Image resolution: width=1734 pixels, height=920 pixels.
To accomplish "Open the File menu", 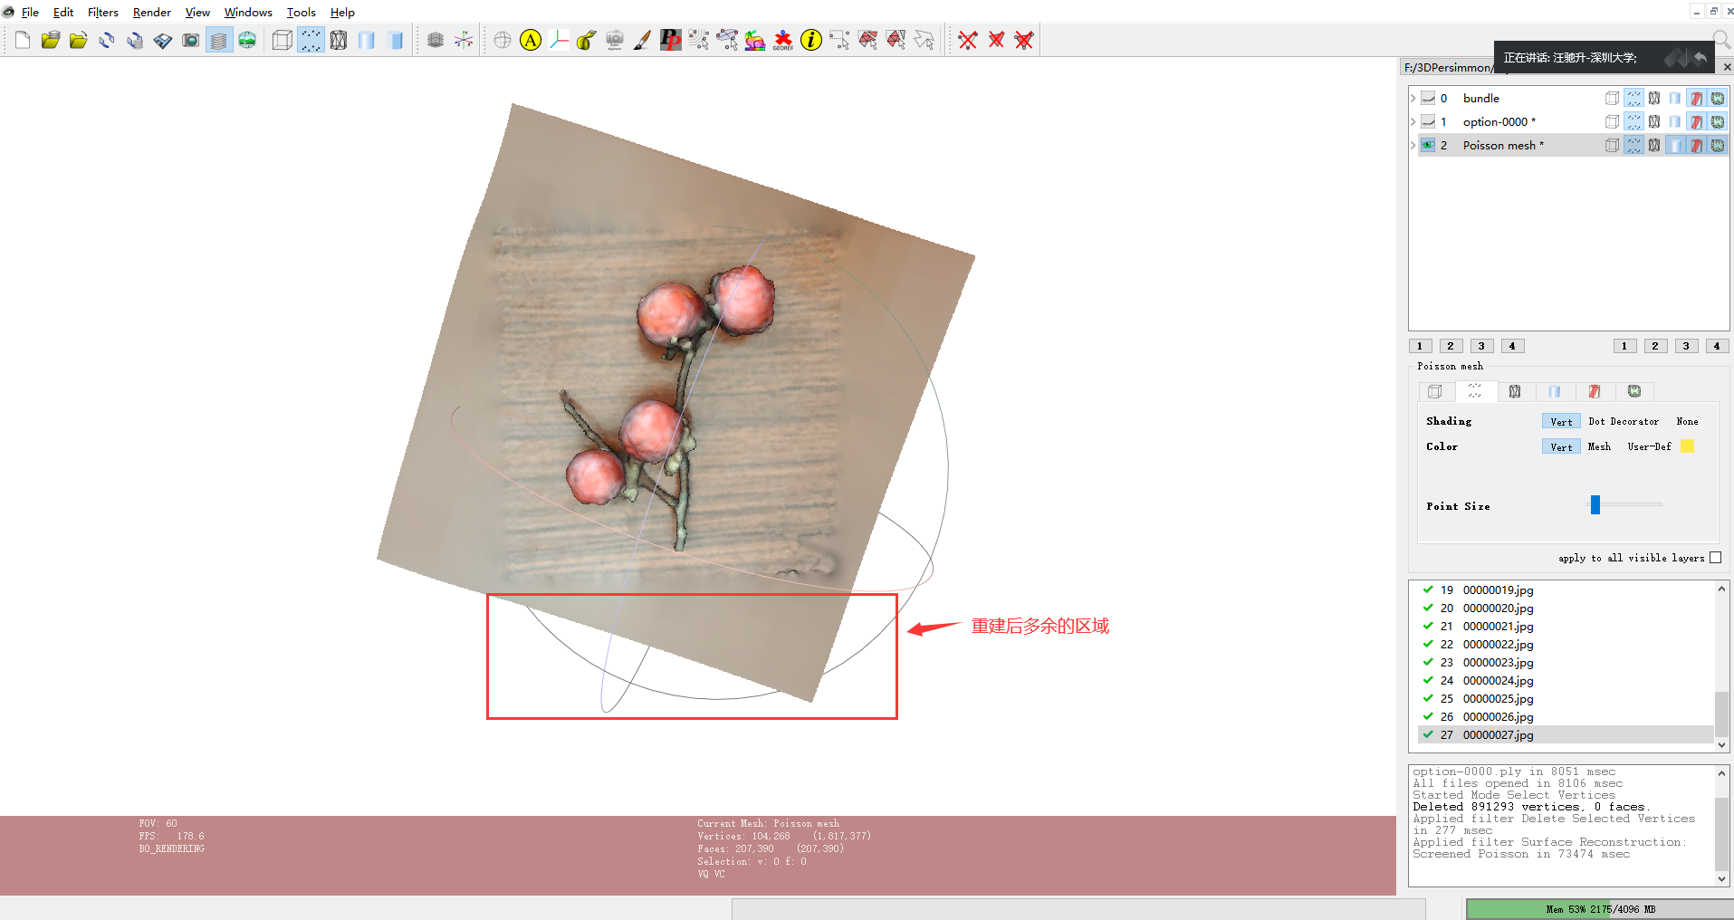I will [x=30, y=12].
